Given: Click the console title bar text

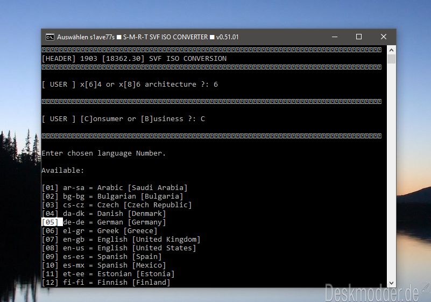Looking at the screenshot, I should [148, 37].
